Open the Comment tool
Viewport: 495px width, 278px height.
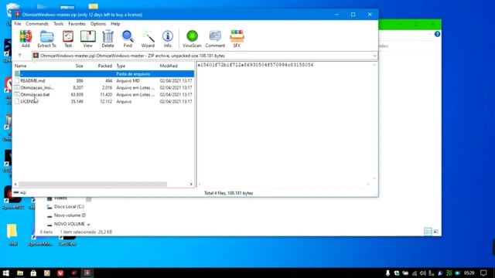pos(215,39)
